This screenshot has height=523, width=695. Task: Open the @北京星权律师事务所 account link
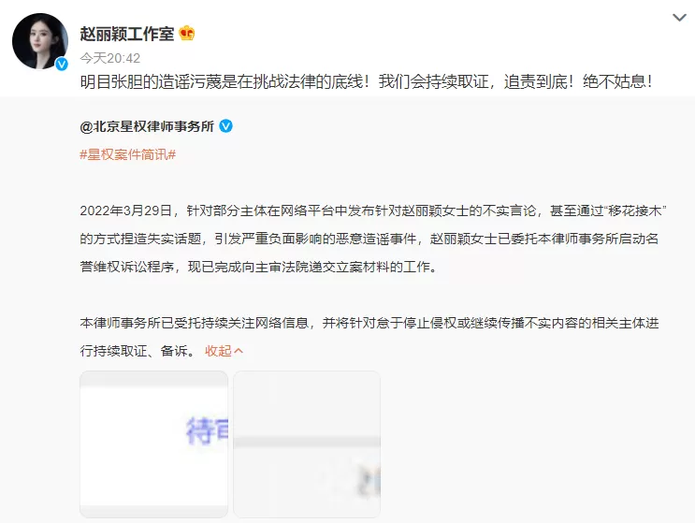pos(147,126)
